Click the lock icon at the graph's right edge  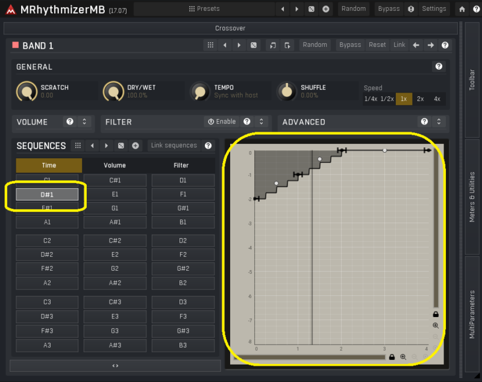click(436, 314)
